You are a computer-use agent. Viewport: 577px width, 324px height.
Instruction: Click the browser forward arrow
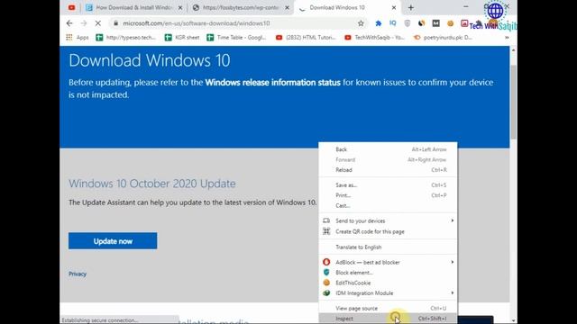[84, 23]
